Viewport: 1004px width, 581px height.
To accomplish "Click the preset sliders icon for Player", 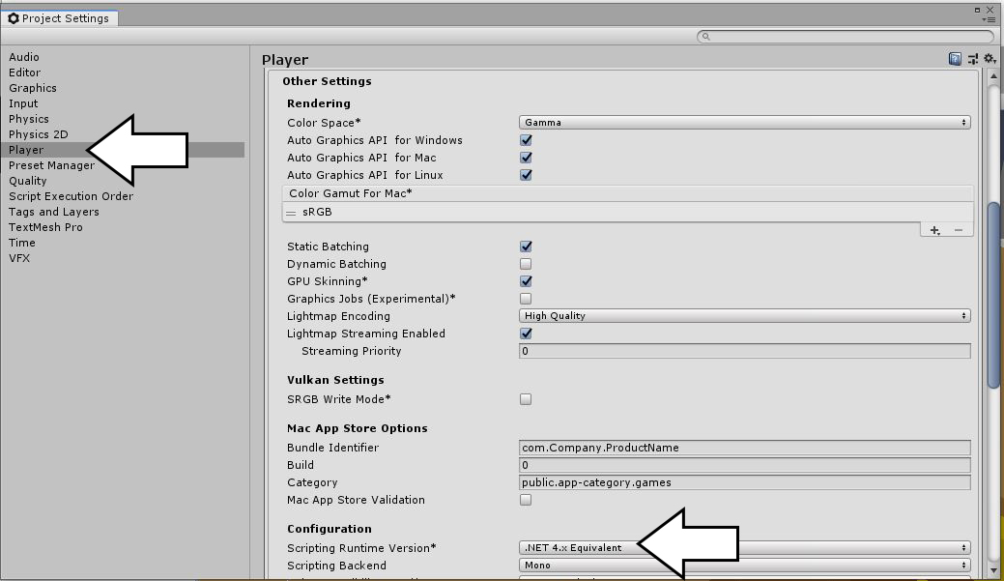I will tap(972, 59).
